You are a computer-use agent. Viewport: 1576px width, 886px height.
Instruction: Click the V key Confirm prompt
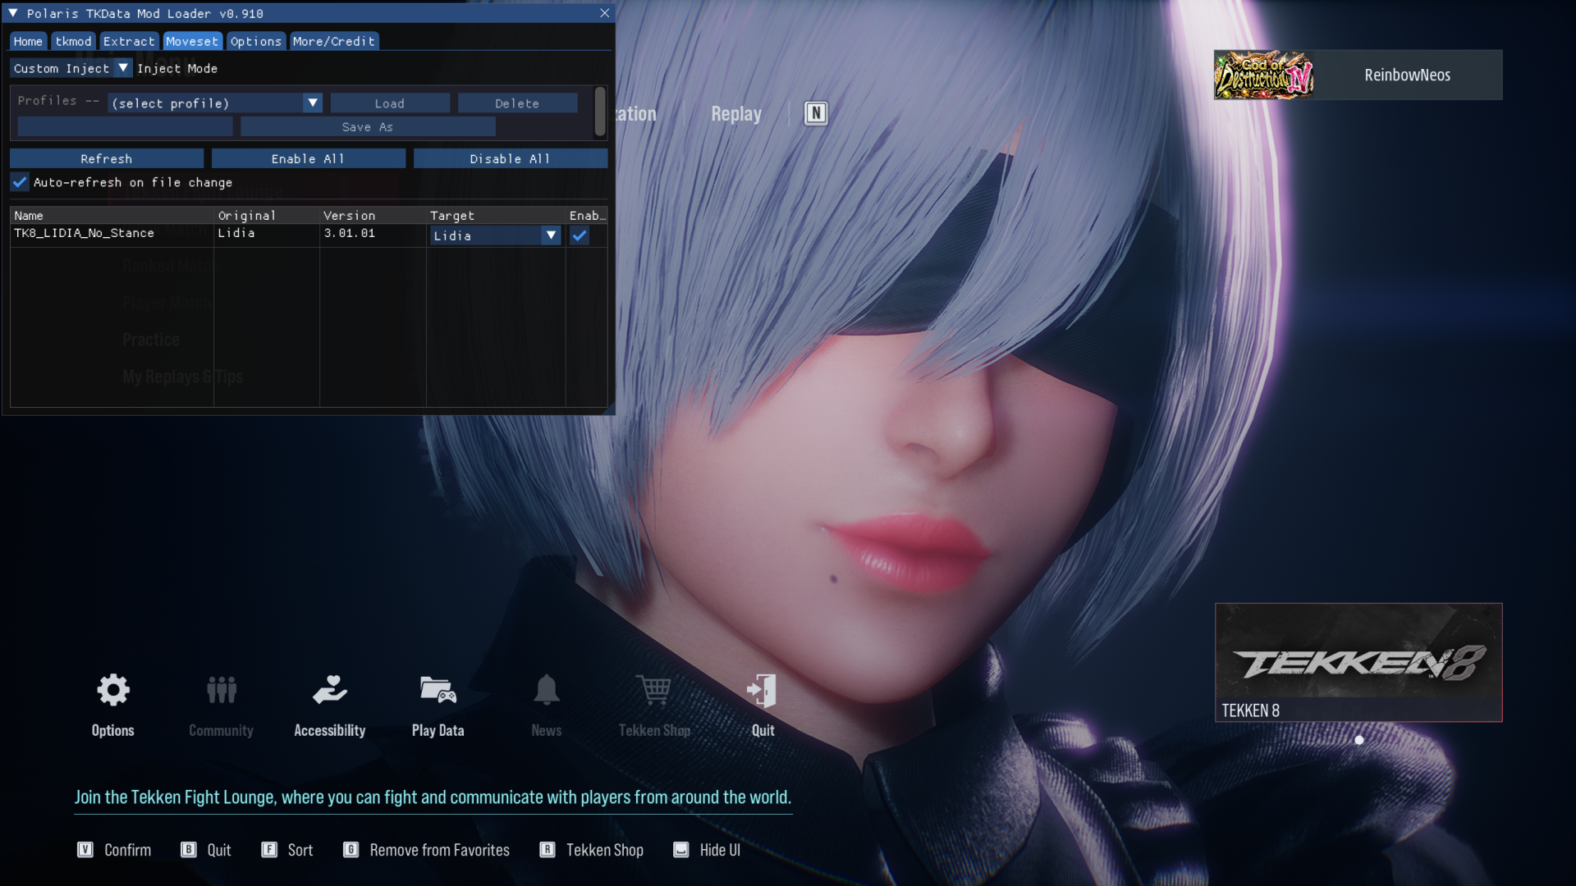(114, 850)
